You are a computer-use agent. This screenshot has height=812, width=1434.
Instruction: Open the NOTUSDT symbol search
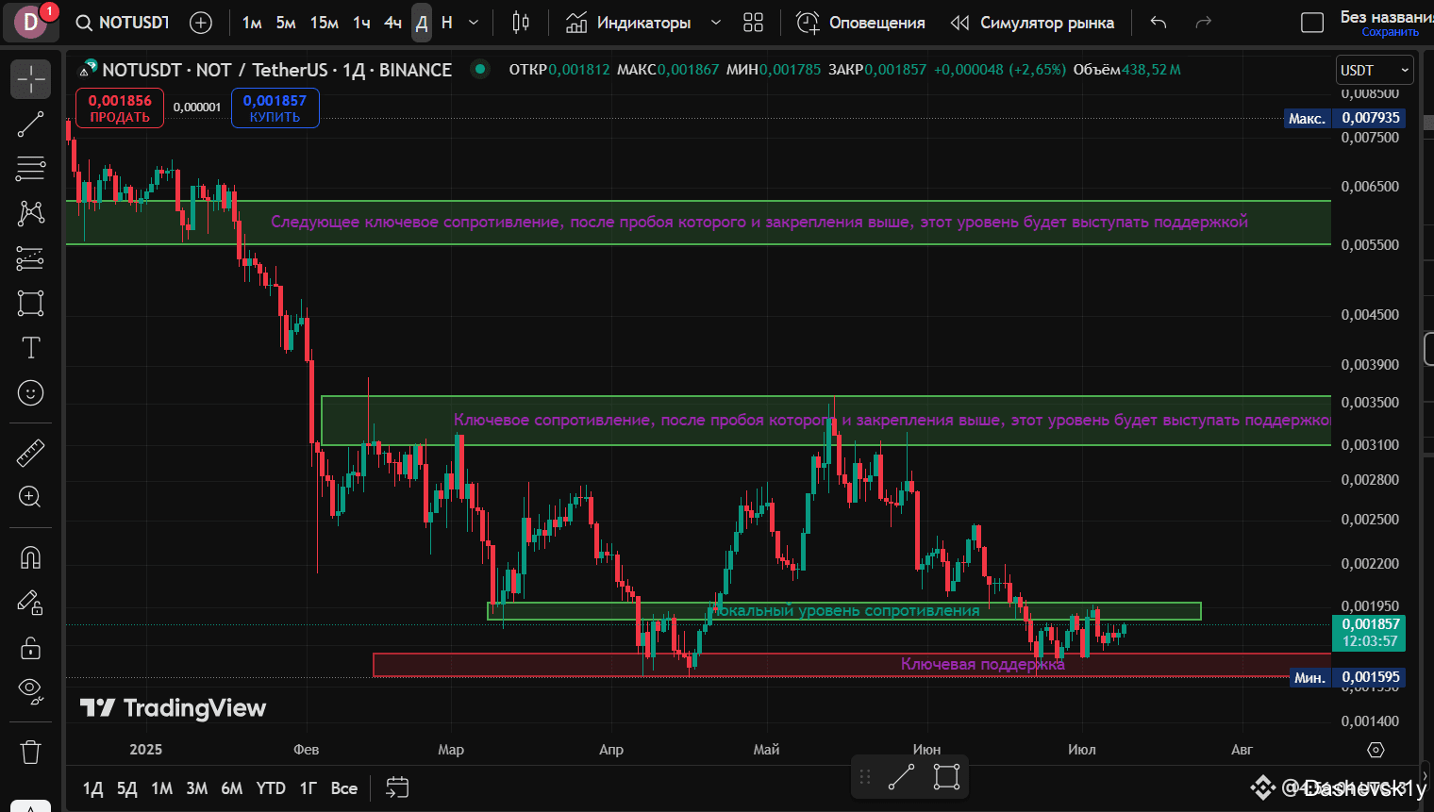pyautogui.click(x=123, y=23)
